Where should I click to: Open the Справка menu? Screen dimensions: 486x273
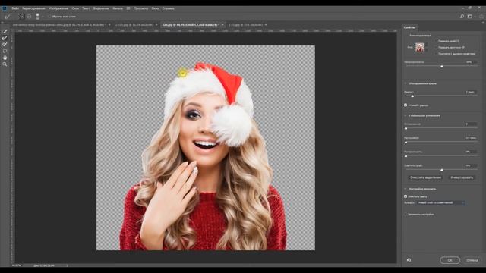click(x=169, y=8)
